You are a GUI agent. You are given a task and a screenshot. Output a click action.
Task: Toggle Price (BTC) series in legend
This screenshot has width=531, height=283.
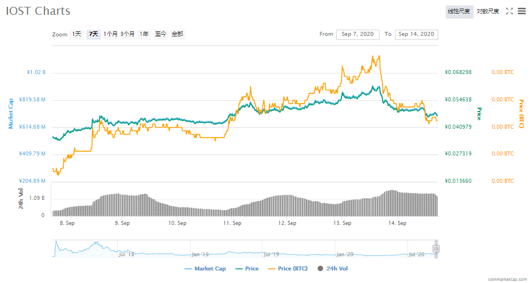(x=288, y=268)
